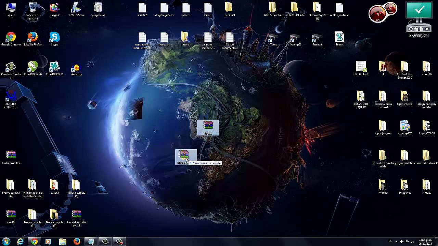
Task: Select the trucos pc text file
Action: click(164, 39)
